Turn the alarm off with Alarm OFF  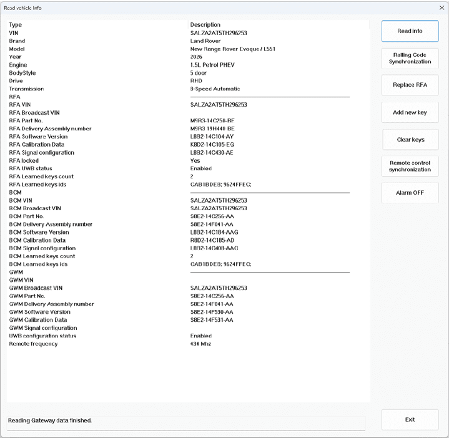click(410, 193)
